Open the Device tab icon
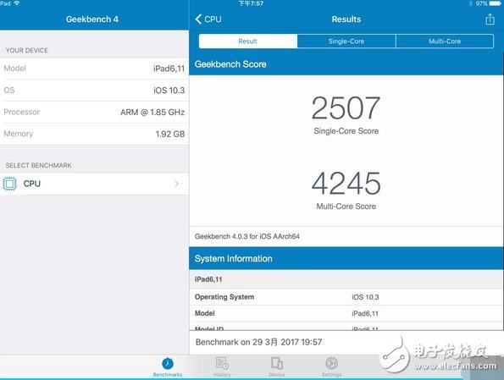The image size is (504, 380). [x=277, y=363]
